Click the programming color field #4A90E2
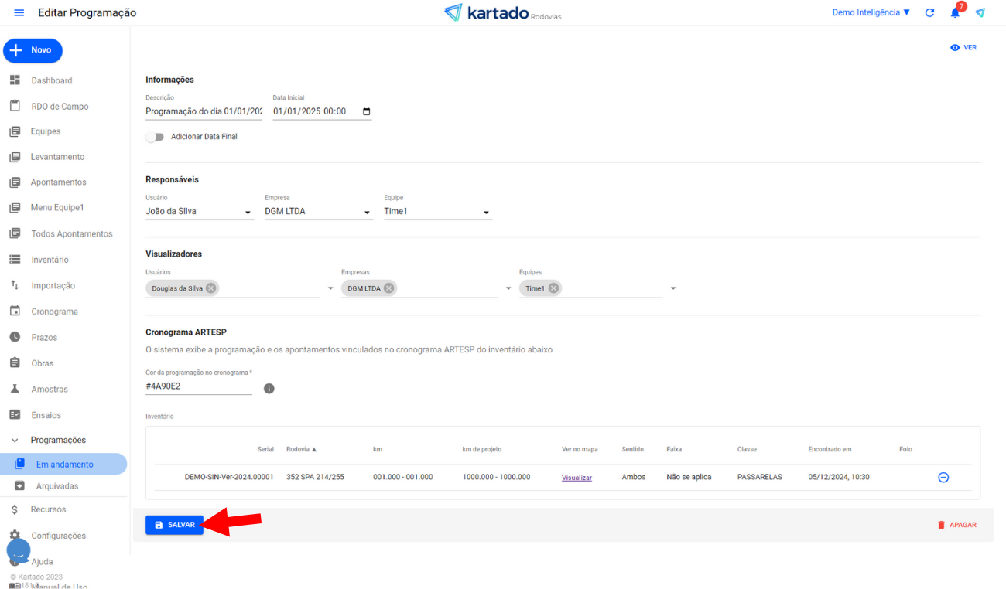 coord(198,386)
